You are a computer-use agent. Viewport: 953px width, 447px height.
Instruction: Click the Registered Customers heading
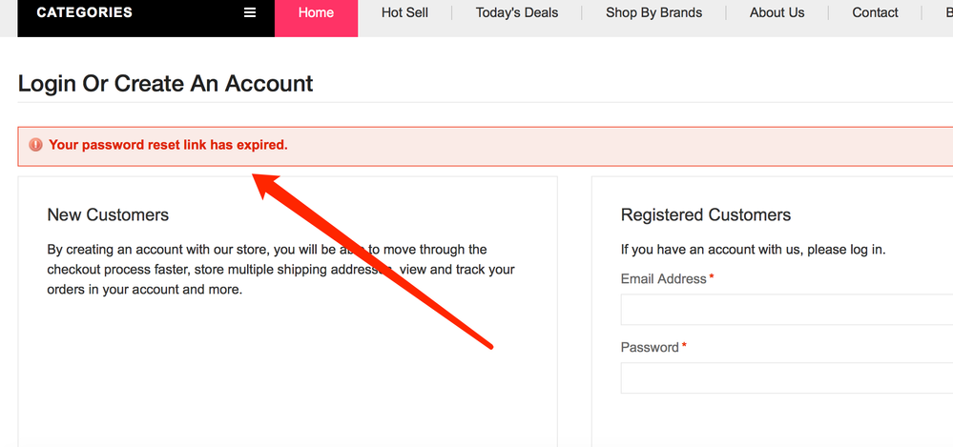706,215
